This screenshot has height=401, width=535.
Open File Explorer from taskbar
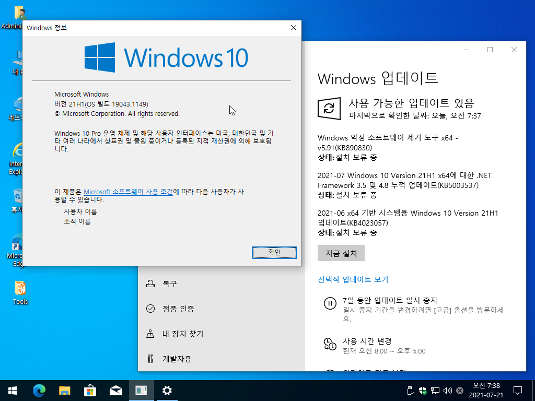pyautogui.click(x=64, y=391)
